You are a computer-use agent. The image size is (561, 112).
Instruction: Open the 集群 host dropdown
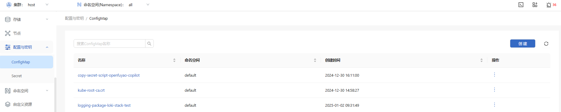pyautogui.click(x=38, y=5)
